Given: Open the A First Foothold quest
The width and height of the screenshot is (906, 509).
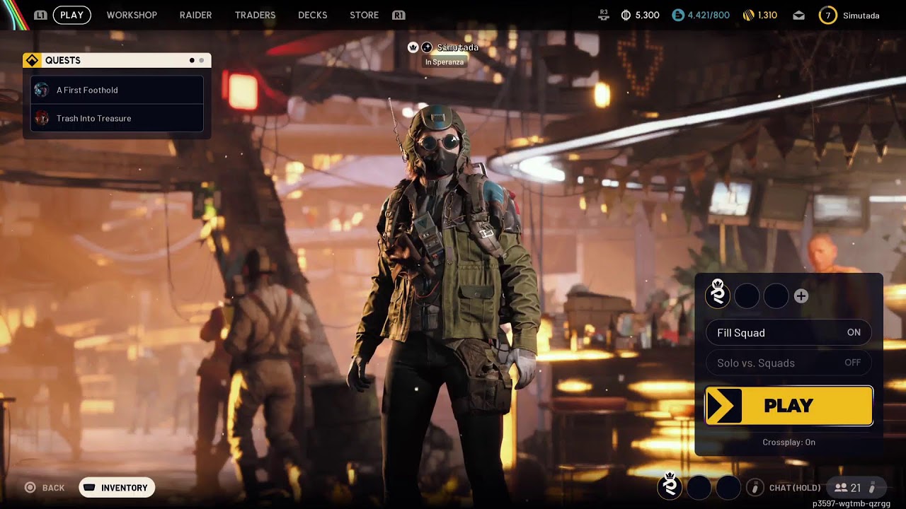Looking at the screenshot, I should click(x=117, y=90).
